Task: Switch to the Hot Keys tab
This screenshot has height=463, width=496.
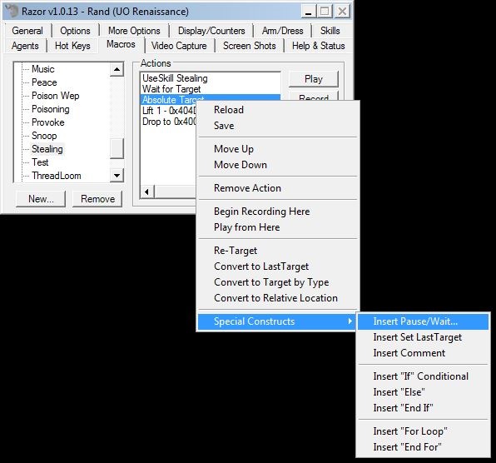Action: point(72,46)
